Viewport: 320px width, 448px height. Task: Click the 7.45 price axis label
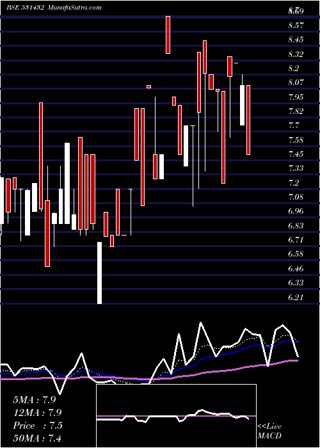[296, 154]
